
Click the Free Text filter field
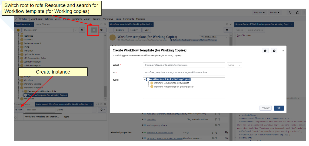click(x=40, y=110)
